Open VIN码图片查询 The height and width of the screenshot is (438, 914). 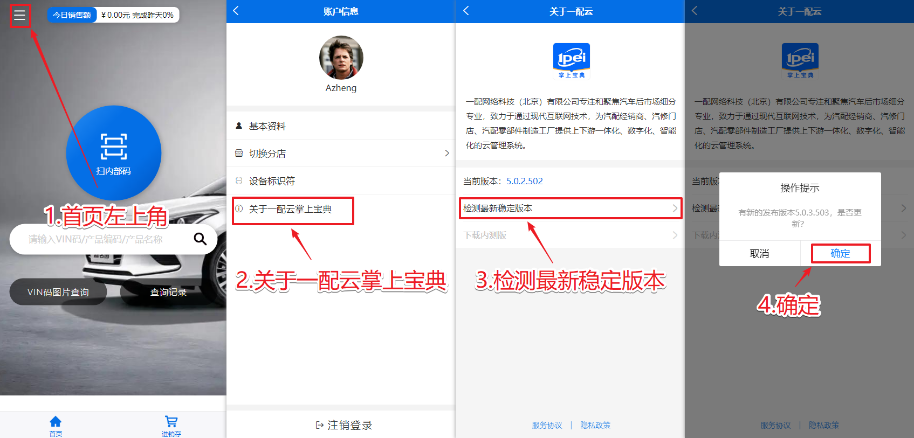(58, 292)
